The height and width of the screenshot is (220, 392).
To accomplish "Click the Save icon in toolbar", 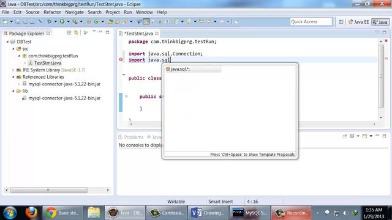I will click(x=18, y=22).
